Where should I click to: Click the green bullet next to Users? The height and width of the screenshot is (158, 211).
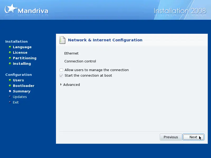coord(10,80)
